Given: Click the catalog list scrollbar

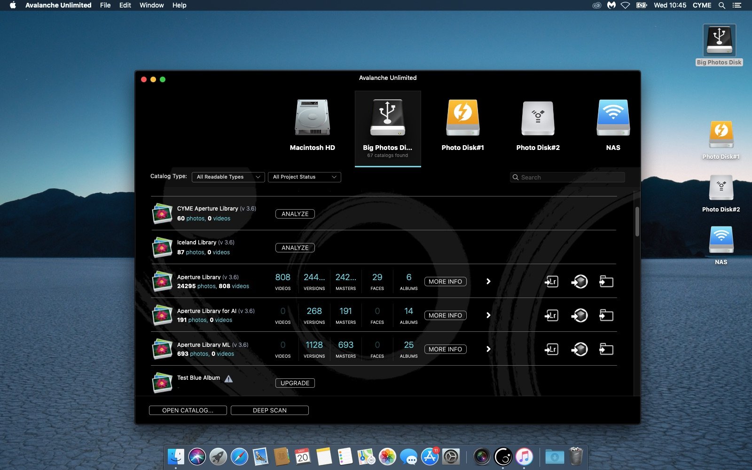Looking at the screenshot, I should click(x=637, y=221).
